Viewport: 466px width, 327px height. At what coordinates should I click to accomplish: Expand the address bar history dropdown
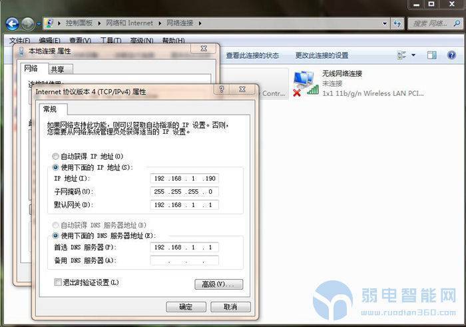385,23
